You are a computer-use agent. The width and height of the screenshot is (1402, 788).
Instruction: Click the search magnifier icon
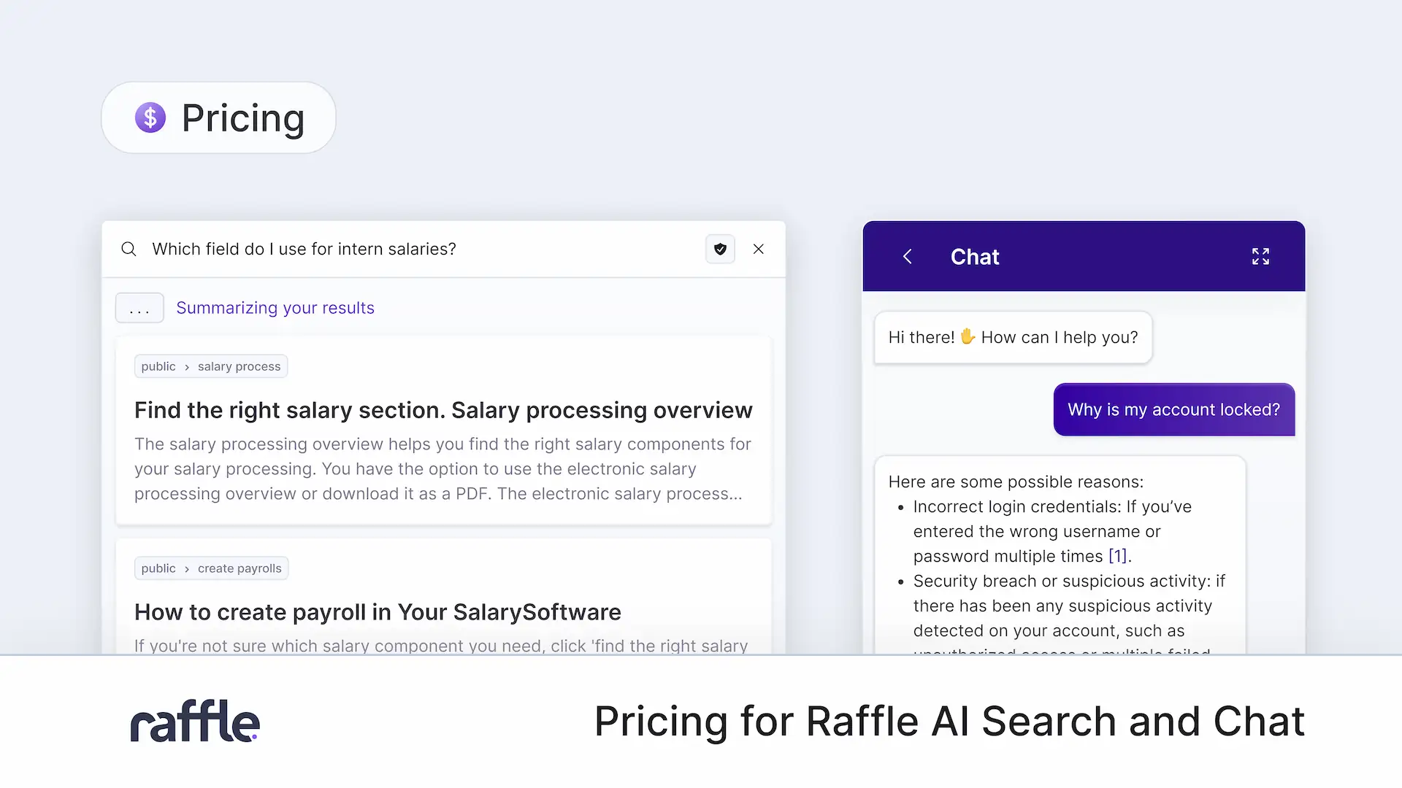tap(129, 249)
